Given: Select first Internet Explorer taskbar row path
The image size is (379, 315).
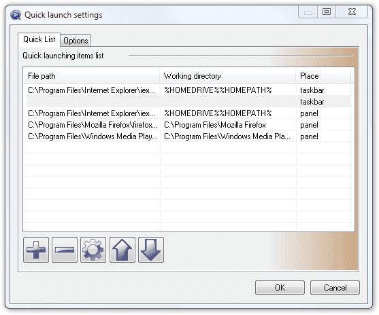Looking at the screenshot, I should 91,90.
